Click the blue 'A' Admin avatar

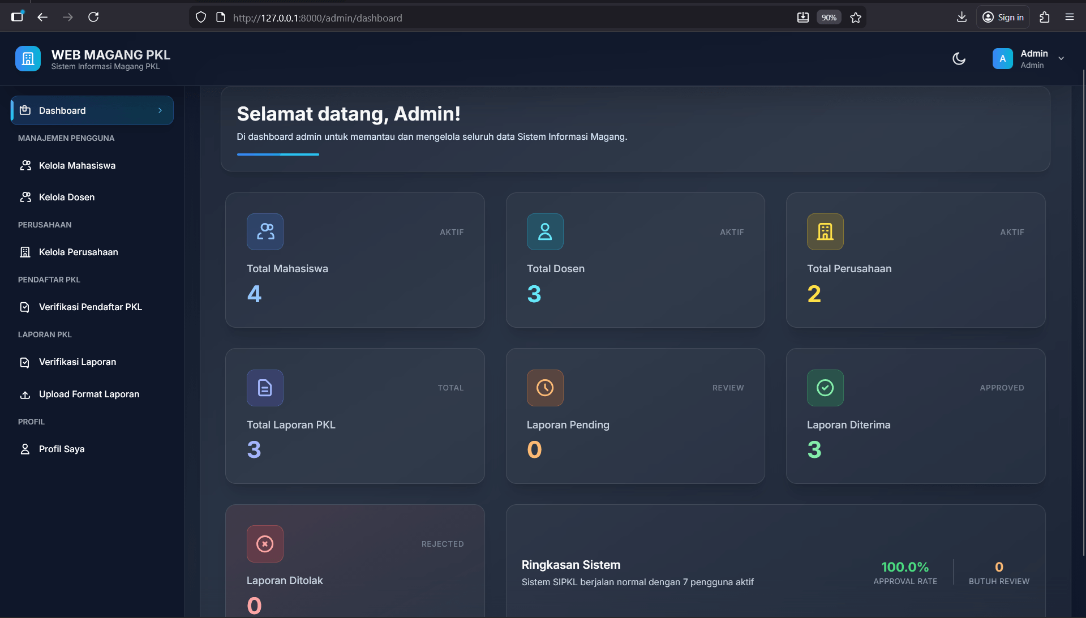click(1002, 59)
